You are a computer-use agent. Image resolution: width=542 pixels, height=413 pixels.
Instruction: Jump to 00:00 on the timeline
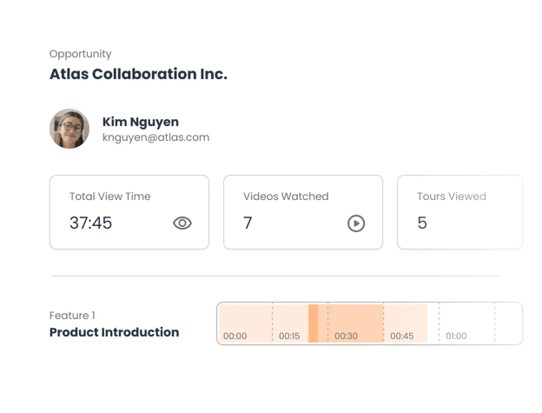[235, 336]
